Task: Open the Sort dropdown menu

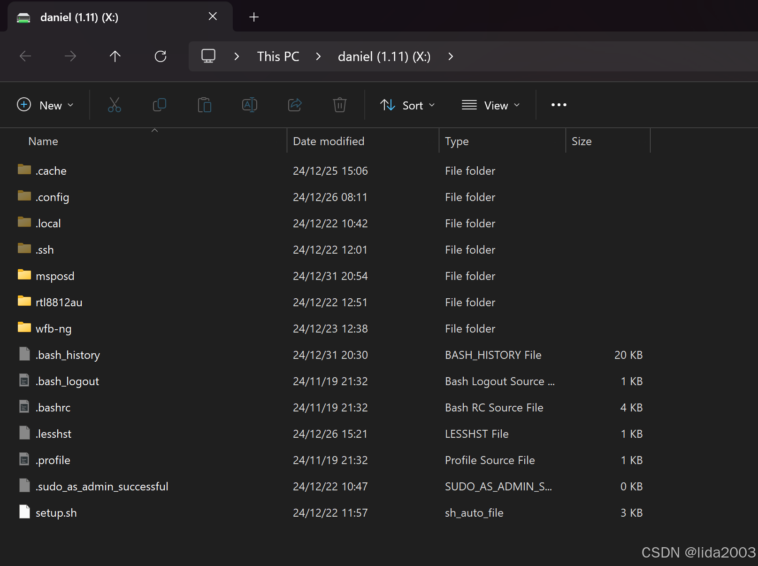Action: coord(407,105)
